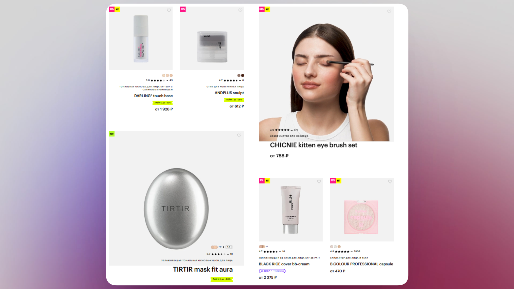Show the +1 extra shade for BLACK RICE
Screen dimensions: 514x289
[267, 247]
